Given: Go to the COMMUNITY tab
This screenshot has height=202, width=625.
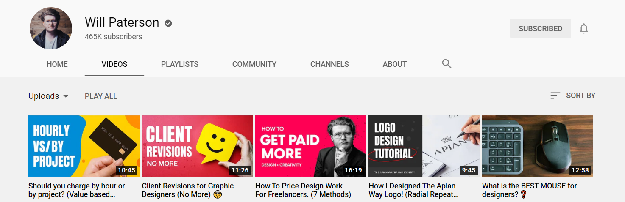Looking at the screenshot, I should (x=254, y=64).
